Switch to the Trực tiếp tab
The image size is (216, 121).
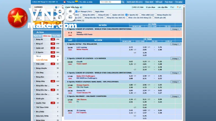click(56, 36)
